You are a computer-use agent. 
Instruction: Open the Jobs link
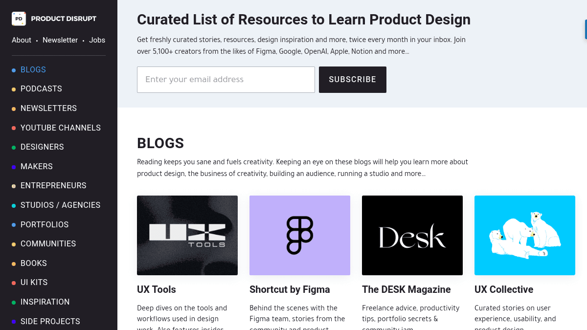pyautogui.click(x=97, y=40)
